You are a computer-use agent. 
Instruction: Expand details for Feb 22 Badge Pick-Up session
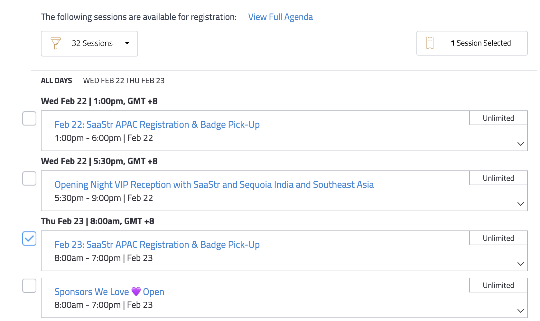click(520, 144)
